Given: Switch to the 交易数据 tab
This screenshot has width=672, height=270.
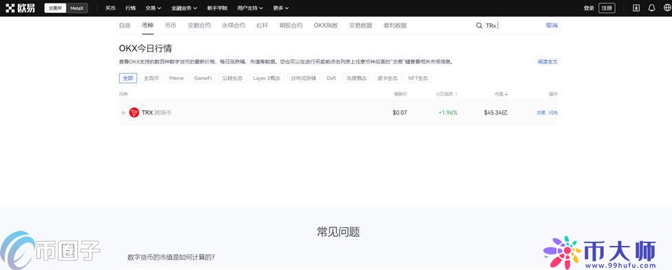Looking at the screenshot, I should click(x=360, y=25).
